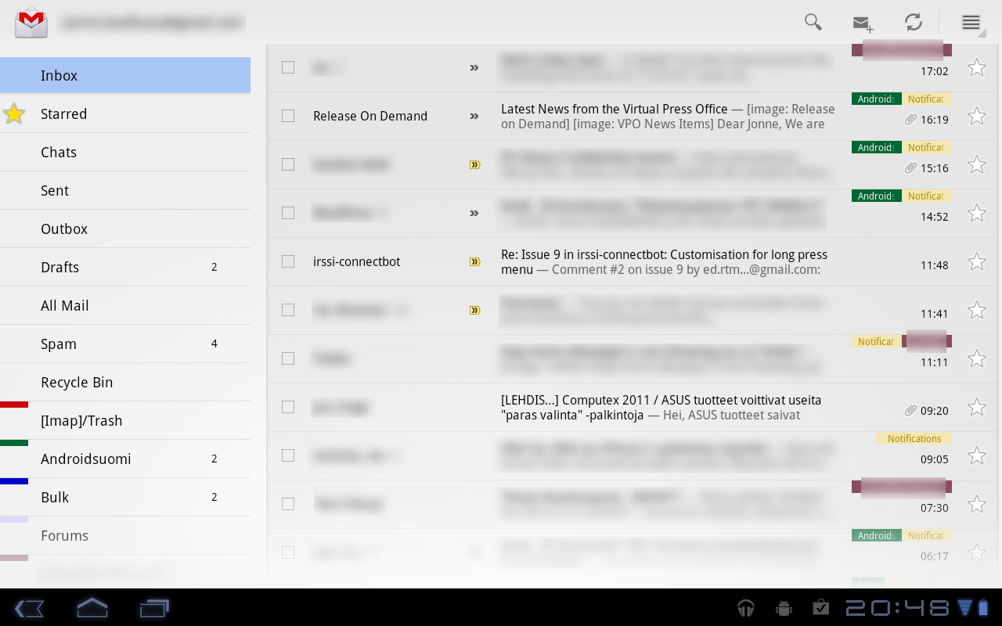Screen dimensions: 1002x626
Task: Check the 17:02 email checkbox
Action: tap(288, 67)
